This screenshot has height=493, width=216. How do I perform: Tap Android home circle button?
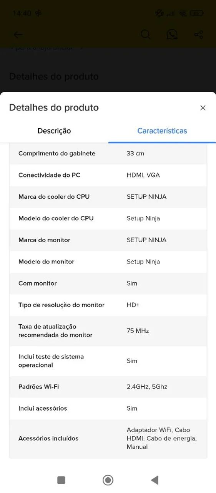(x=108, y=480)
